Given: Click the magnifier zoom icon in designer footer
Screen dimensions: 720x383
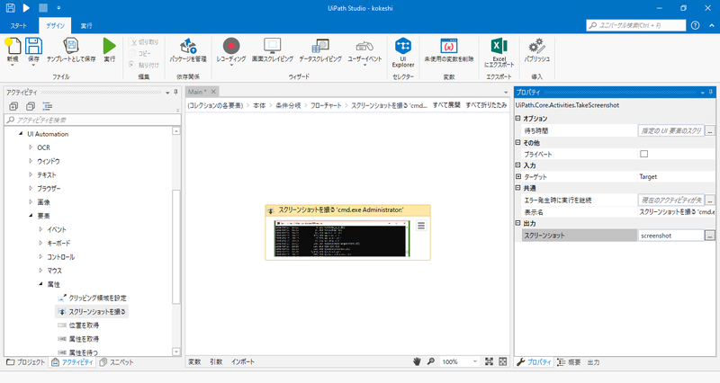Looking at the screenshot, I should (x=431, y=361).
